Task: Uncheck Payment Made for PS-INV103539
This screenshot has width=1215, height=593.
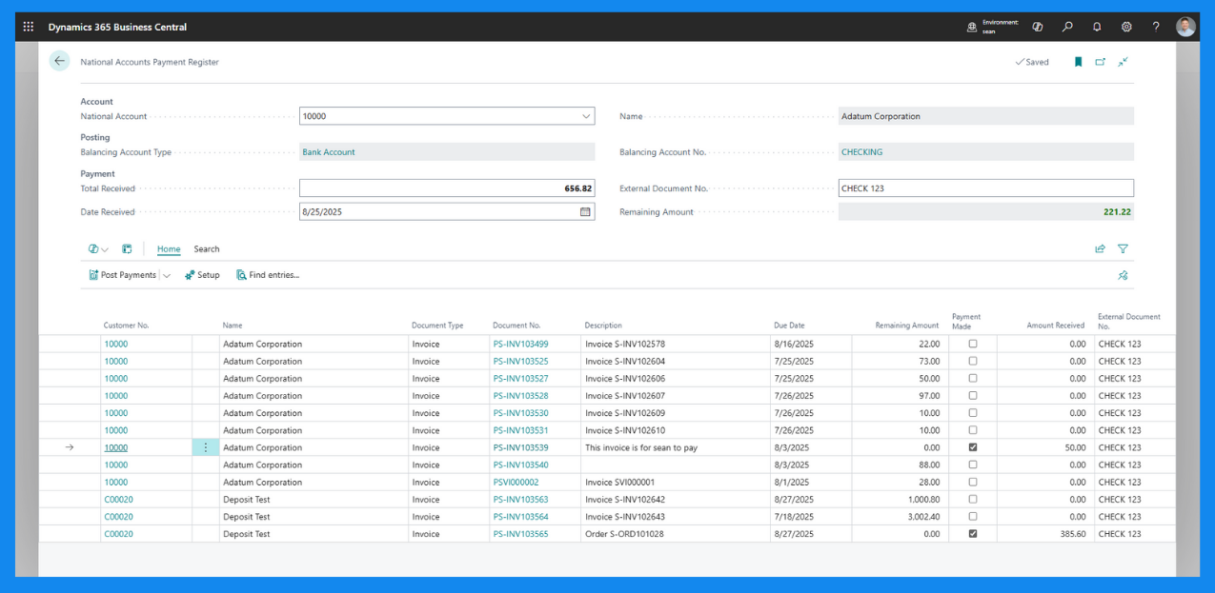Action: (x=973, y=447)
